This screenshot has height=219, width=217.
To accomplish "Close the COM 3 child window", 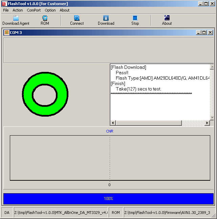I will 210,33.
